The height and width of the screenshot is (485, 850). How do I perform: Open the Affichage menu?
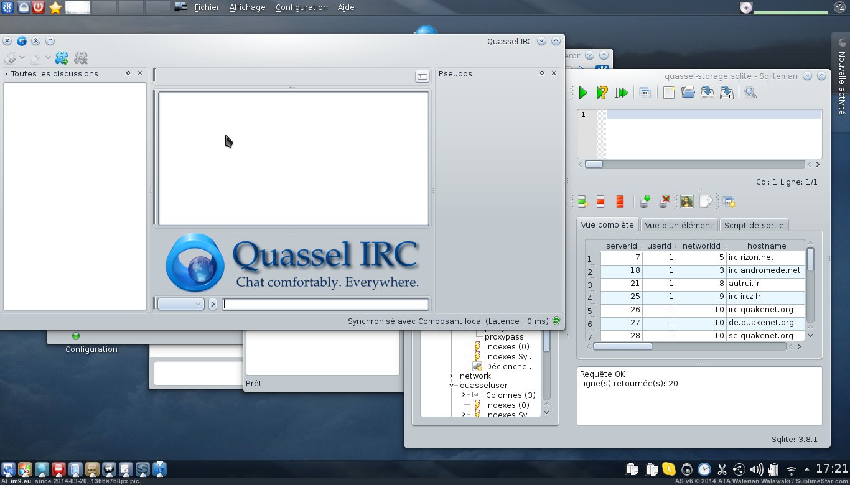pyautogui.click(x=247, y=7)
